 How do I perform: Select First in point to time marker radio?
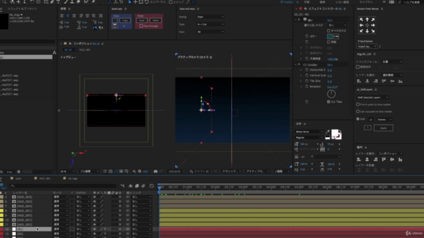tap(358, 104)
